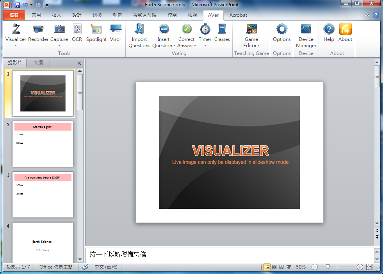Switch to slide sorter view
This screenshot has width=383, height=274.
274,267
